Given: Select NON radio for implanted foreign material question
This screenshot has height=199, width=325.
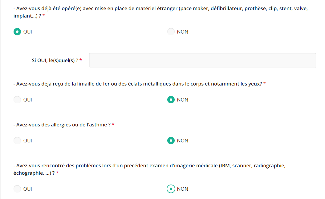Looking at the screenshot, I should 171,32.
